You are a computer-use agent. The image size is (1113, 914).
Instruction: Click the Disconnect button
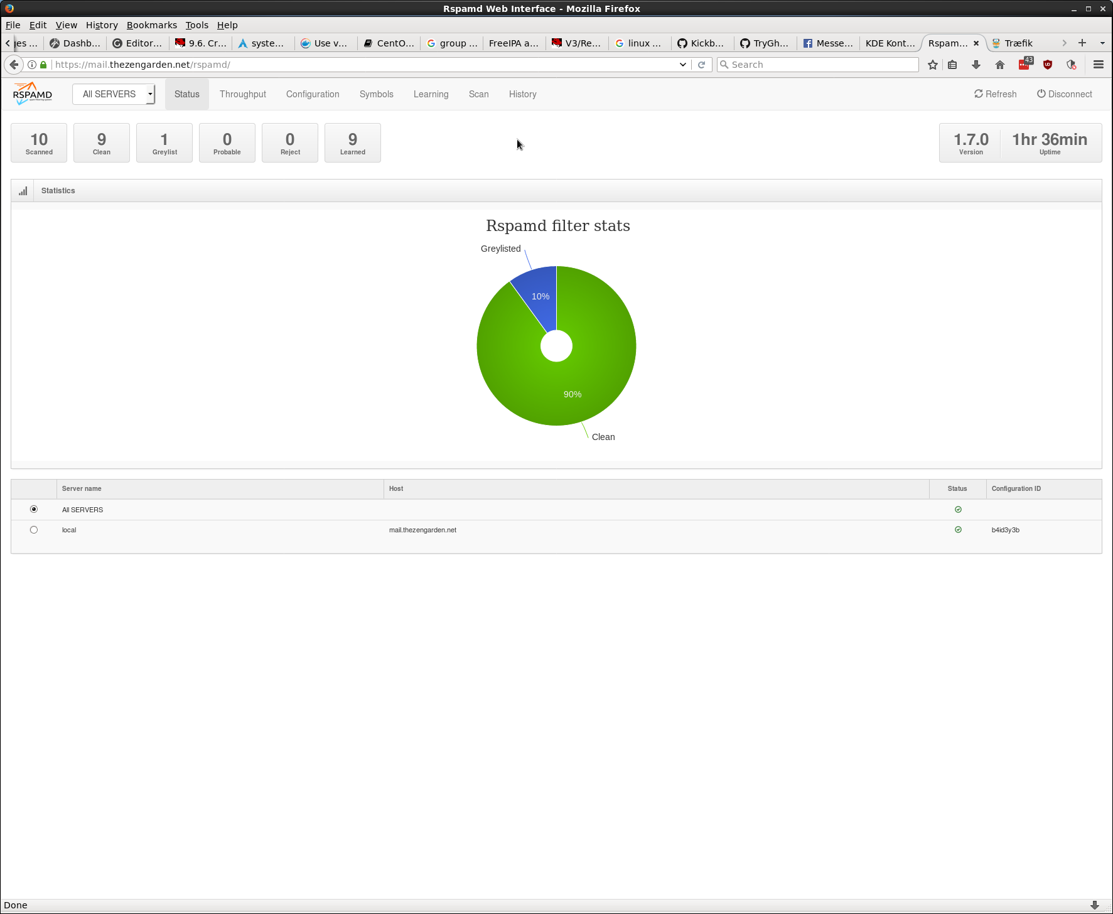[1065, 94]
